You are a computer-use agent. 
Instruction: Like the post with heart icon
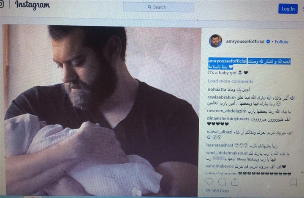pos(209,182)
